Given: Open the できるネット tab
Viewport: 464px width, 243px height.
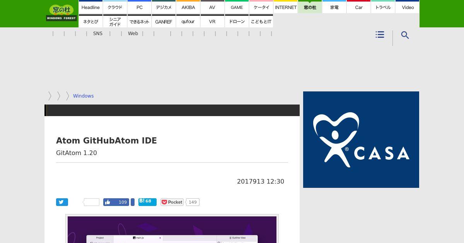Looking at the screenshot, I should point(139,21).
